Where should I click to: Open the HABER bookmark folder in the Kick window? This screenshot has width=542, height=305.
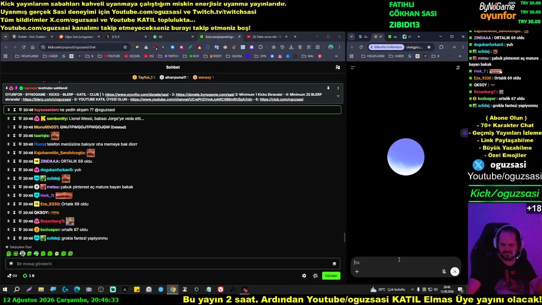[x=50, y=56]
